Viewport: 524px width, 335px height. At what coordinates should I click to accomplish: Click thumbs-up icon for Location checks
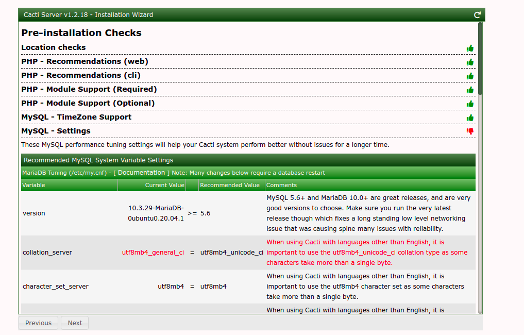pos(470,48)
